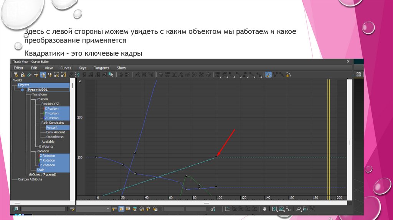Open the Keys menu

[x=83, y=68]
